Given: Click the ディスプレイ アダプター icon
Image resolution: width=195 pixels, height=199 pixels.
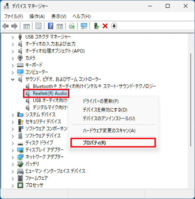Looking at the screenshot, I should coord(20,150).
